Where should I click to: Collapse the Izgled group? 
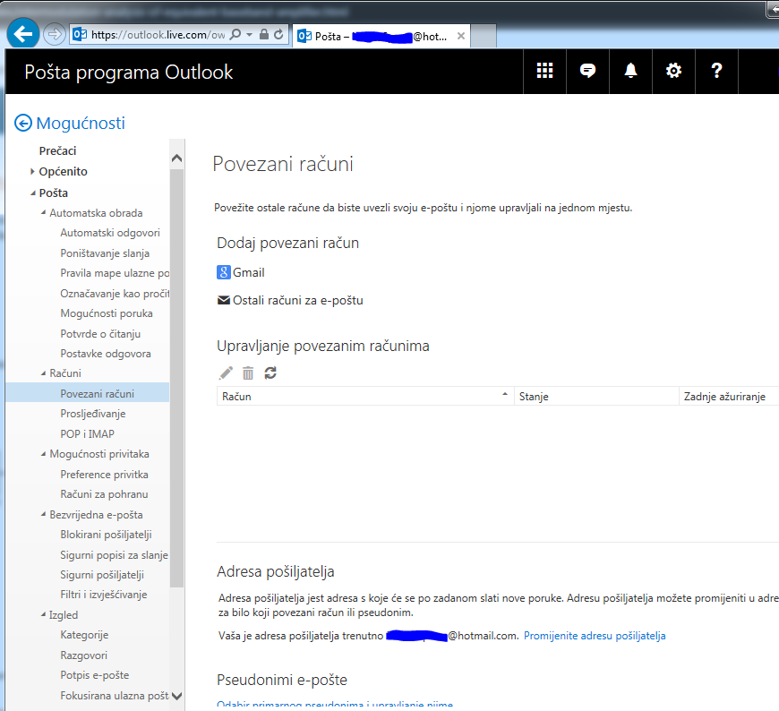pyautogui.click(x=43, y=614)
